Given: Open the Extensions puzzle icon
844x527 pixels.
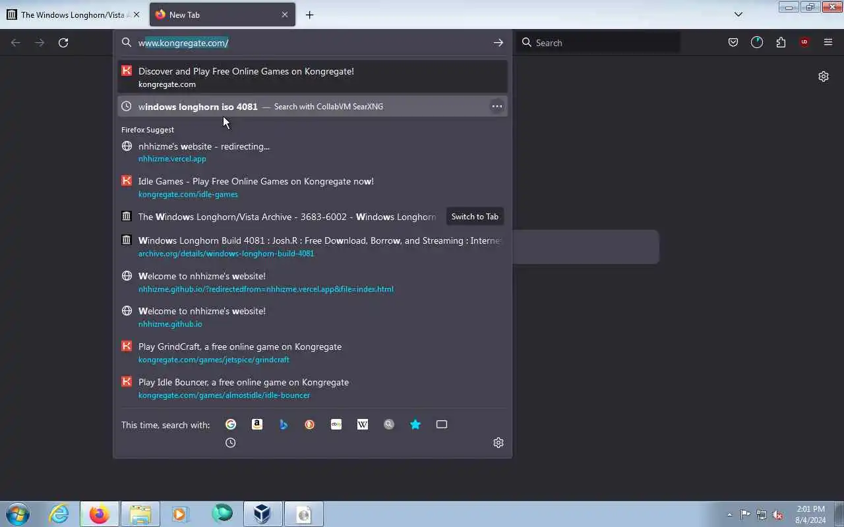Looking at the screenshot, I should (x=781, y=43).
